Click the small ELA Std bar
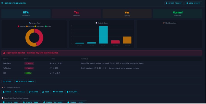This screenshot has width=206, height=104. 91,43
